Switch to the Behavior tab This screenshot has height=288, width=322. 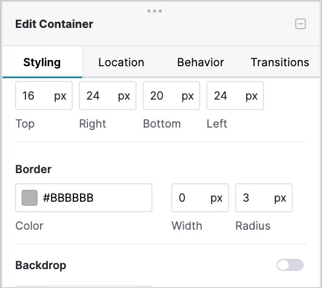point(201,62)
